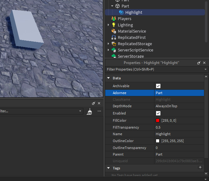
Task: Expand the ReplicatedStorage tree node
Action: 108,44
